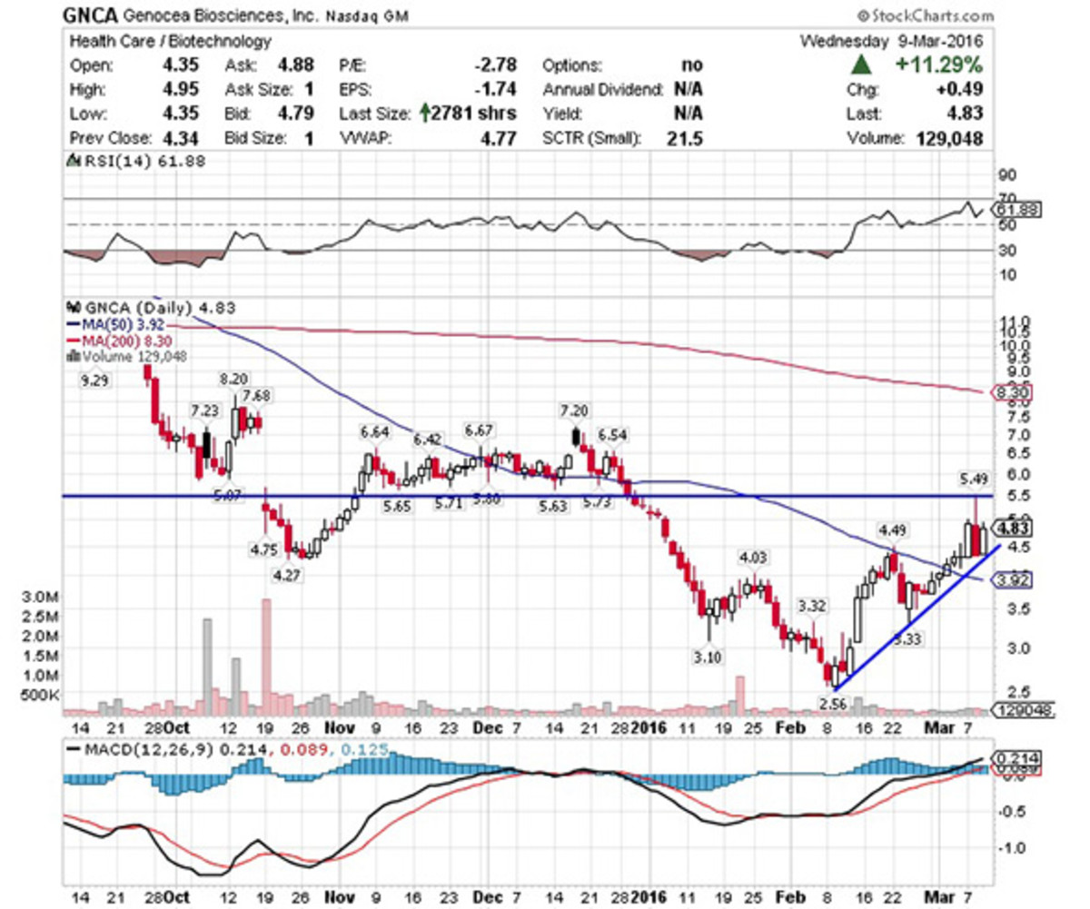Click the Ask price 4.88
The image size is (1090, 909).
pos(297,65)
